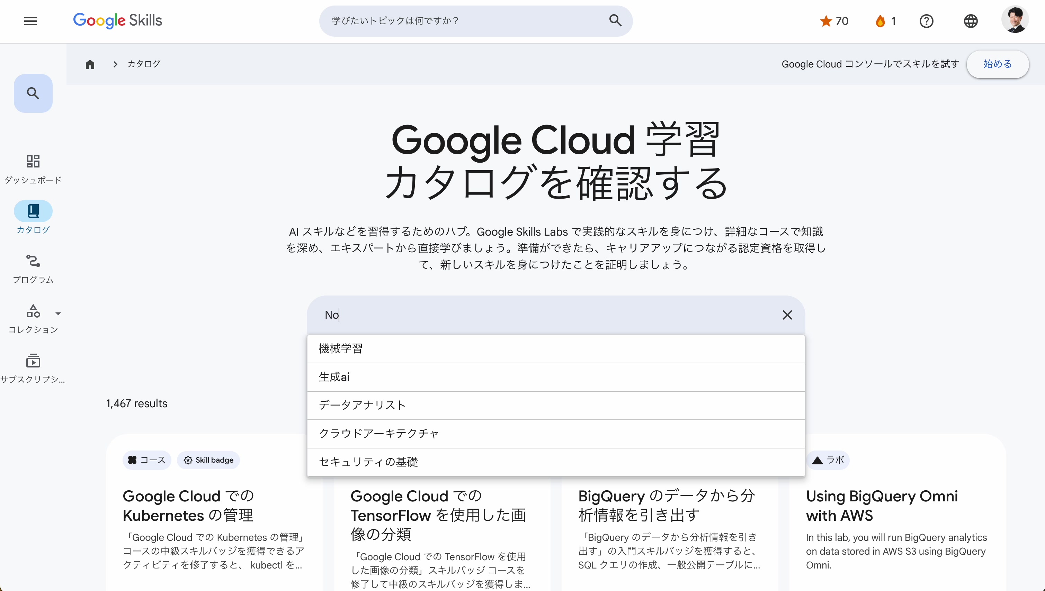Open the hamburger navigation menu
1045x591 pixels.
click(x=30, y=21)
